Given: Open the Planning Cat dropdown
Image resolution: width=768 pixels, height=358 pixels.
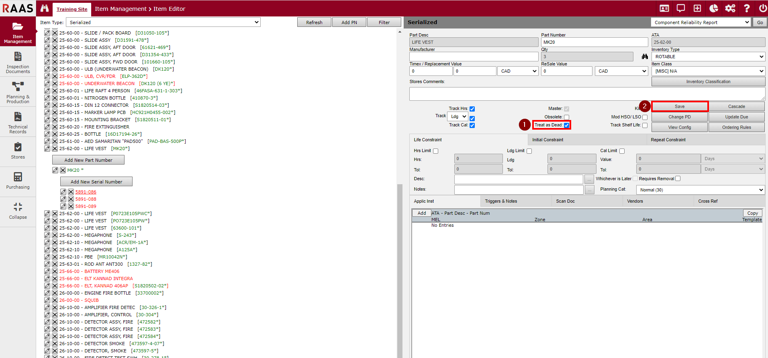Looking at the screenshot, I should pyautogui.click(x=700, y=190).
